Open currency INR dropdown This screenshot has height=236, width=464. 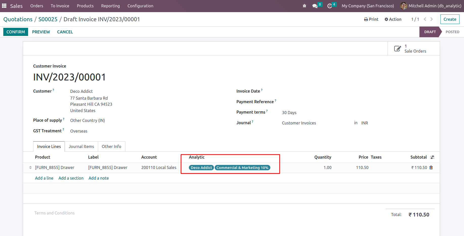click(365, 123)
